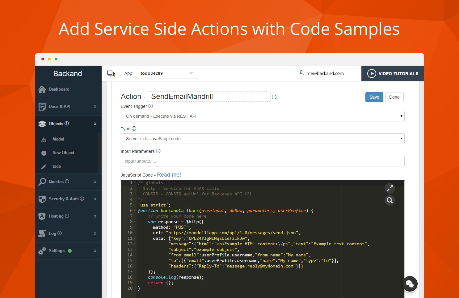
Task: Click the Security & Auth shield icon
Action: (42, 199)
